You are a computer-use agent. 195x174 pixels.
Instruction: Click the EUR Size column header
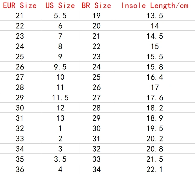20,6
